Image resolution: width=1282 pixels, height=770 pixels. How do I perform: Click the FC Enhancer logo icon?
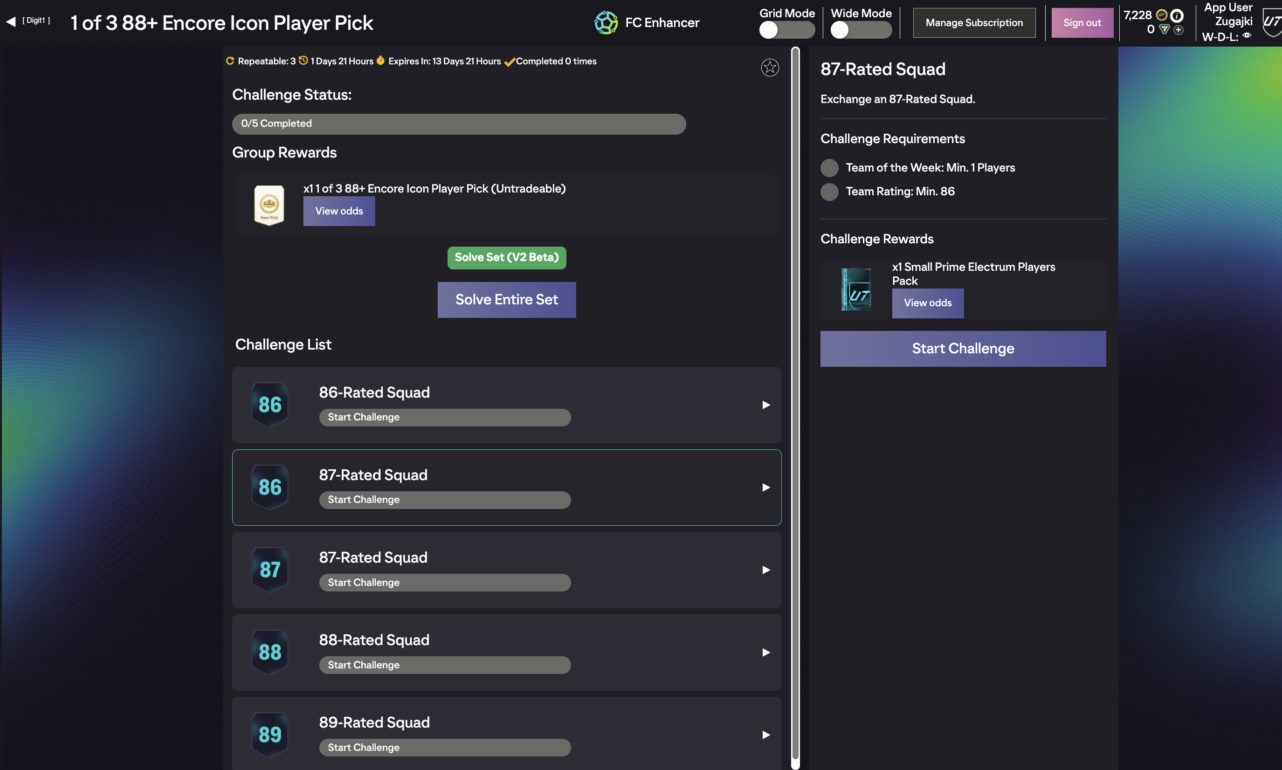[606, 22]
